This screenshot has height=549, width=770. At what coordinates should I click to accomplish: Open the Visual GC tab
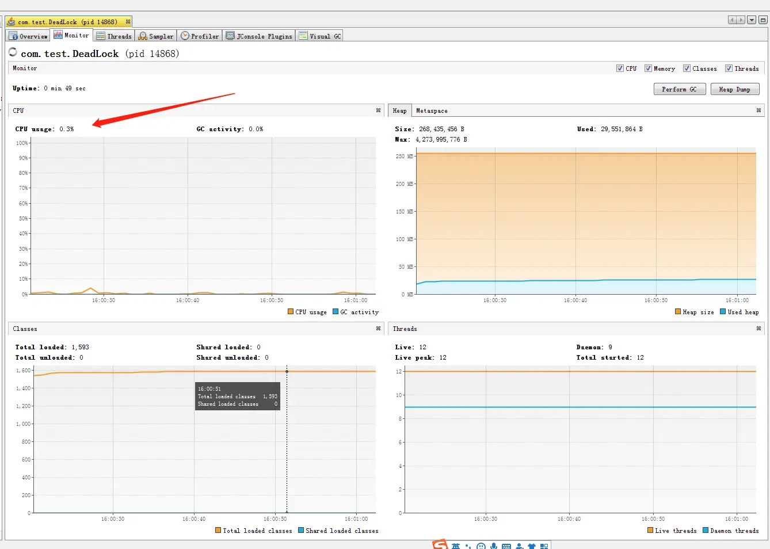click(320, 36)
